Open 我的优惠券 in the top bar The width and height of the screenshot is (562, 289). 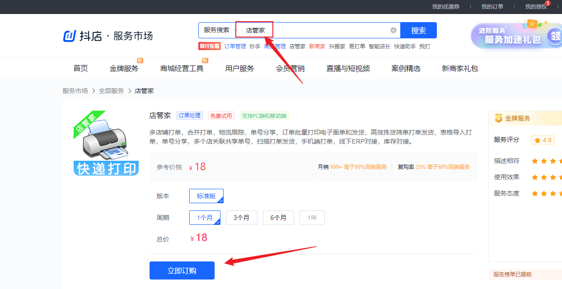(x=445, y=7)
